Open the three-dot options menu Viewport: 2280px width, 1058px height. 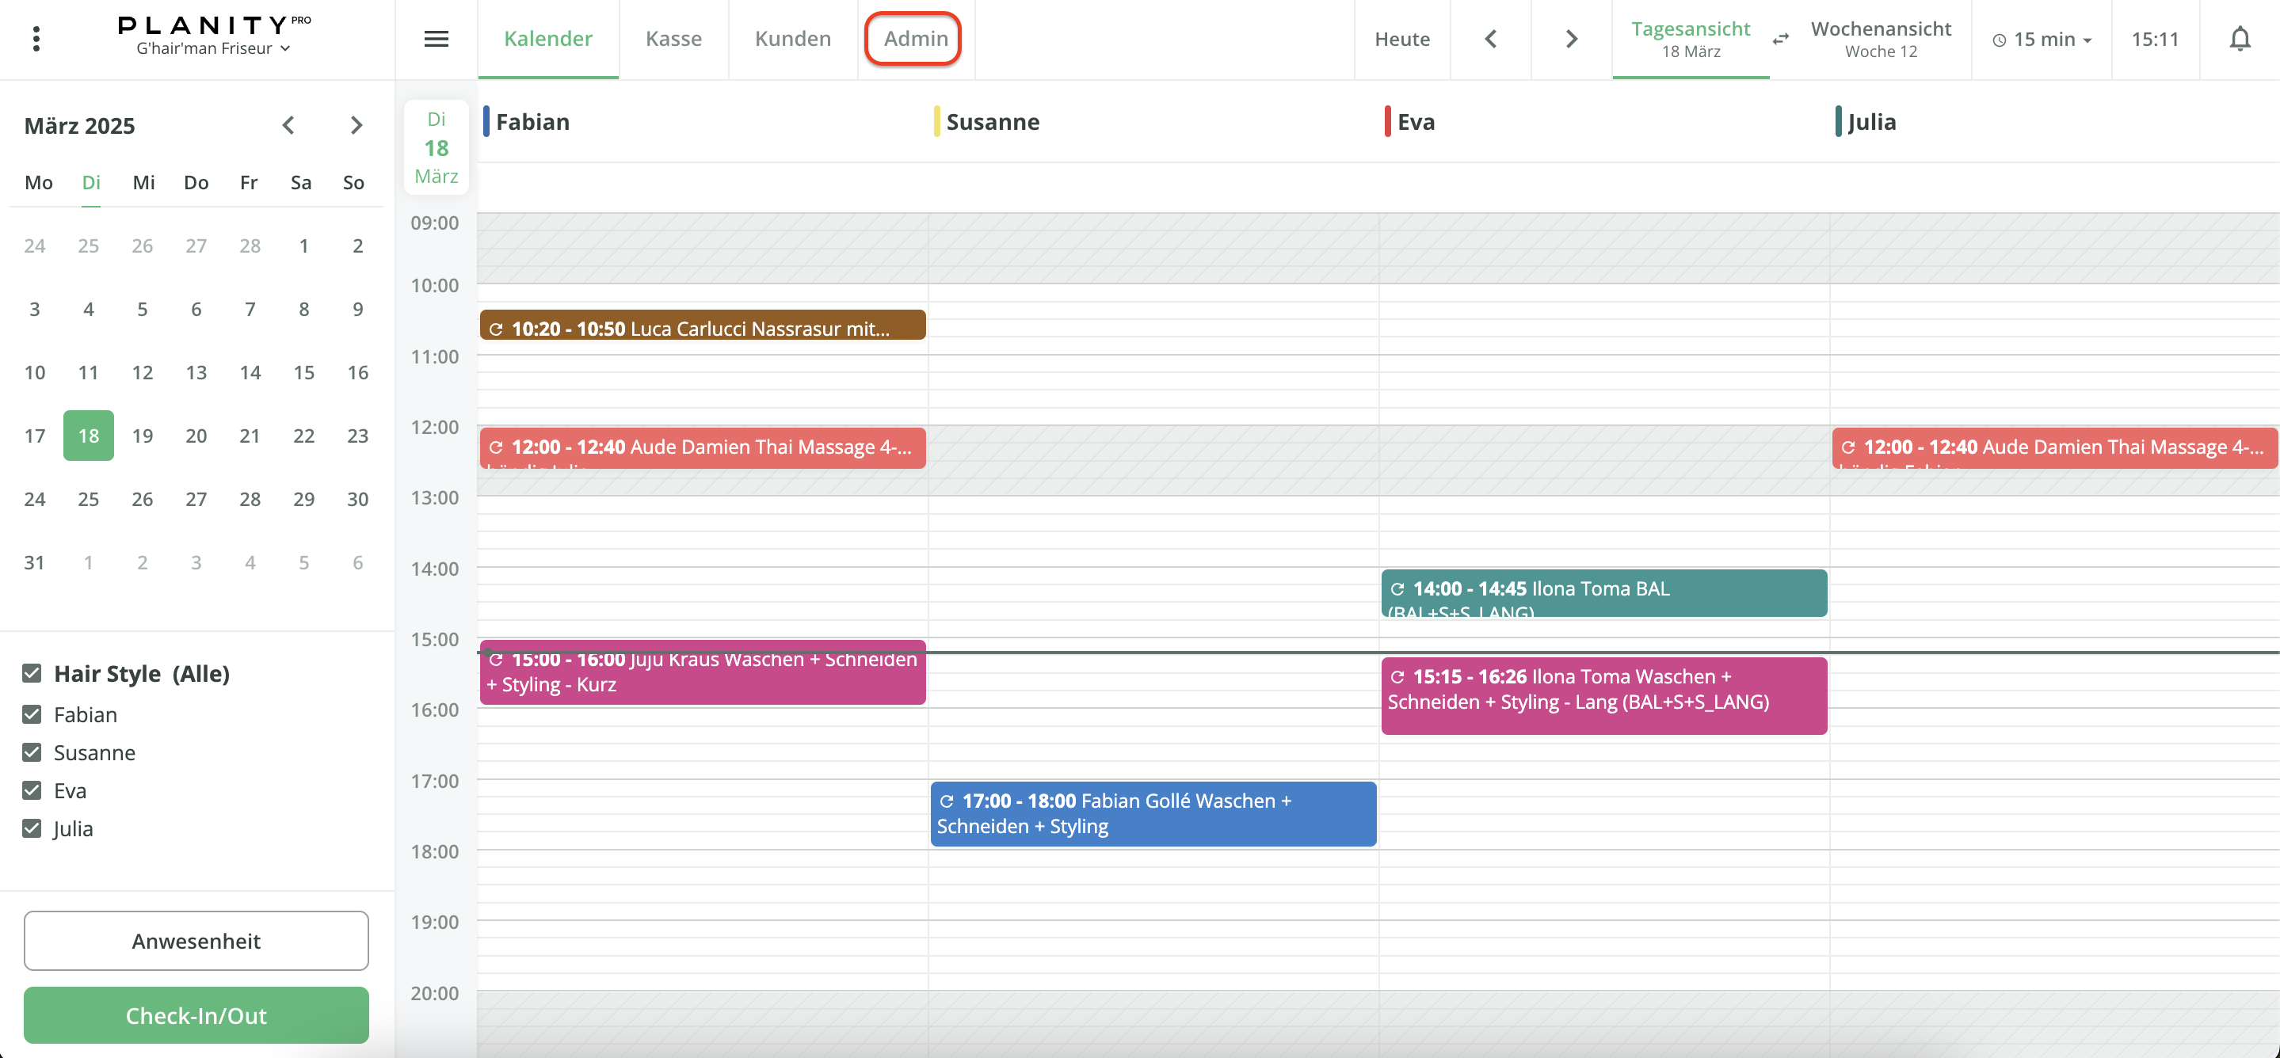36,39
